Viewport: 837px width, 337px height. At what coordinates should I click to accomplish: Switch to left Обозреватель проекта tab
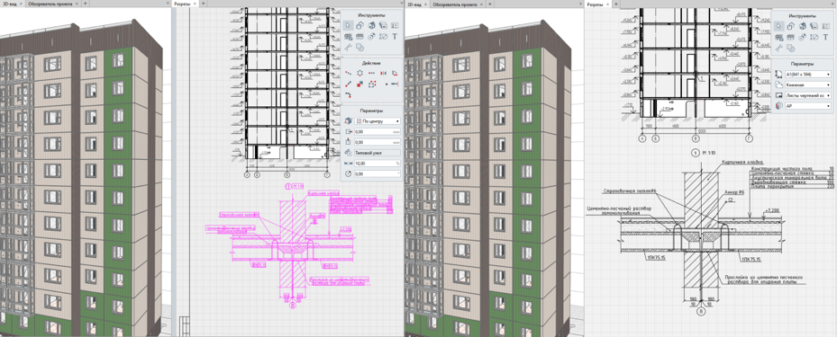pyautogui.click(x=50, y=4)
